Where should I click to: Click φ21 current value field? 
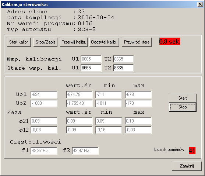click(x=44, y=121)
